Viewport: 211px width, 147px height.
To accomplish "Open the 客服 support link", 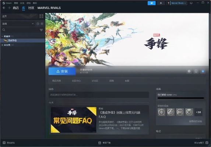I will (127, 81).
